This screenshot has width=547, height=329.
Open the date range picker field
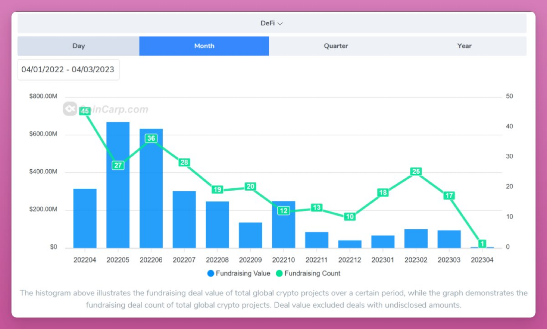[68, 70]
